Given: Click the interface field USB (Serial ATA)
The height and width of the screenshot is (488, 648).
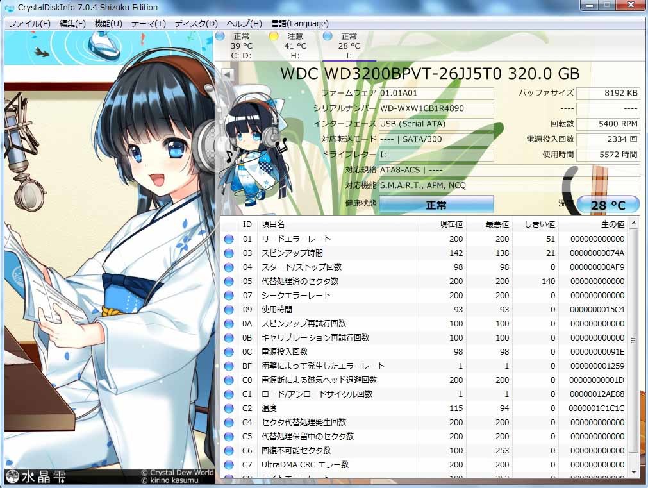Looking at the screenshot, I should pyautogui.click(x=436, y=124).
